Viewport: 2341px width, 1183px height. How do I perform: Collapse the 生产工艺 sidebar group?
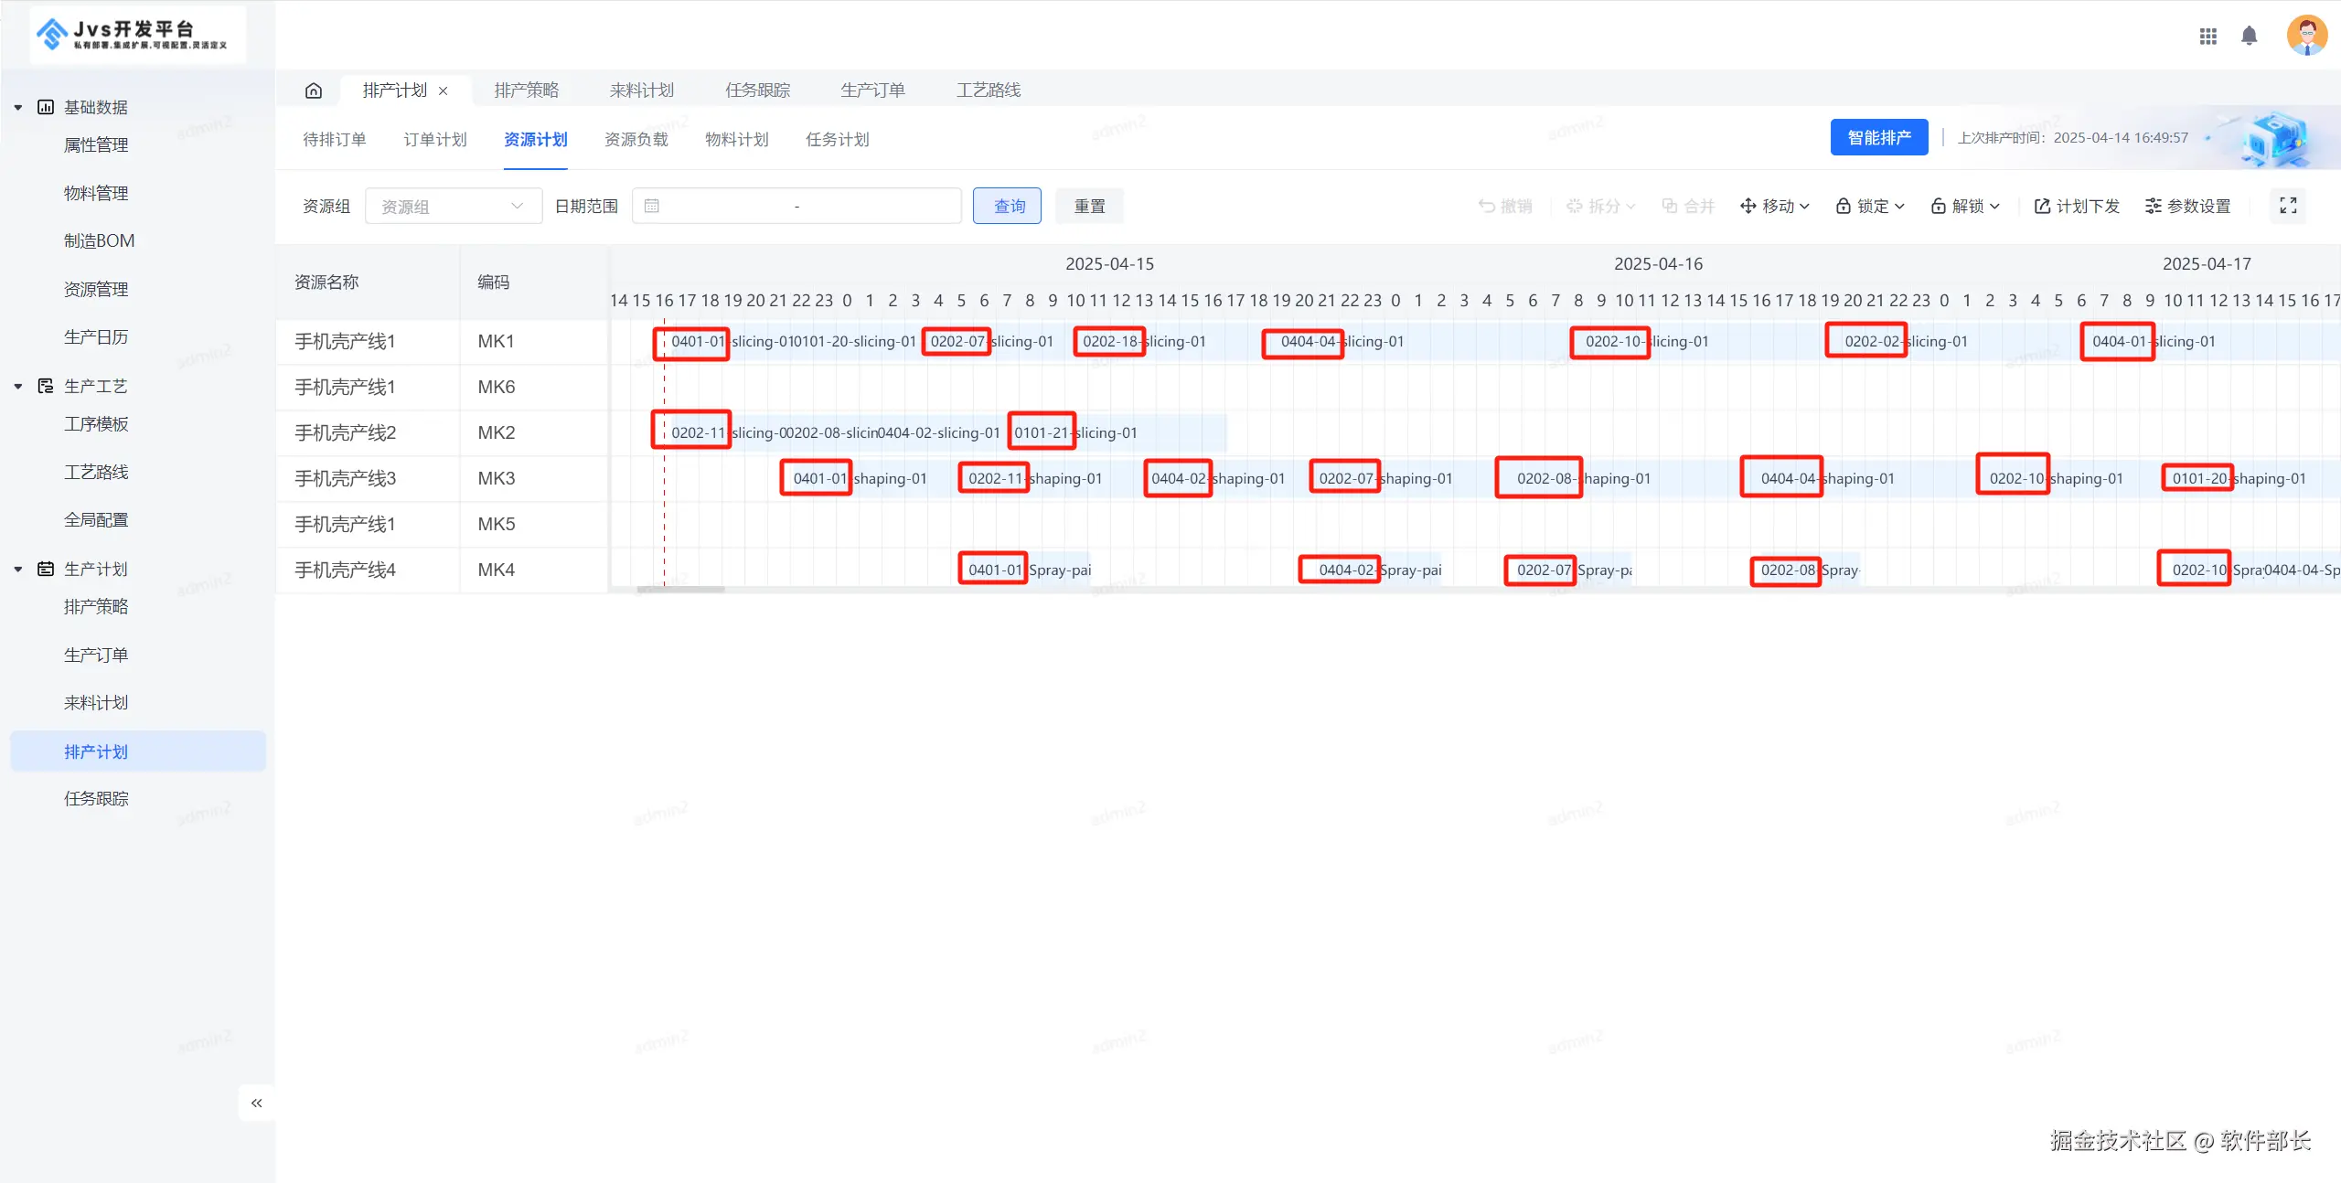[x=18, y=386]
